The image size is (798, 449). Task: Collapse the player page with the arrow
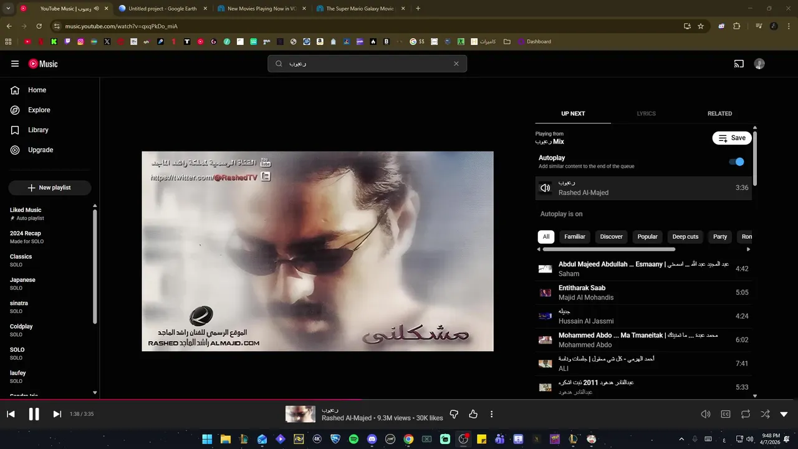[784, 414]
